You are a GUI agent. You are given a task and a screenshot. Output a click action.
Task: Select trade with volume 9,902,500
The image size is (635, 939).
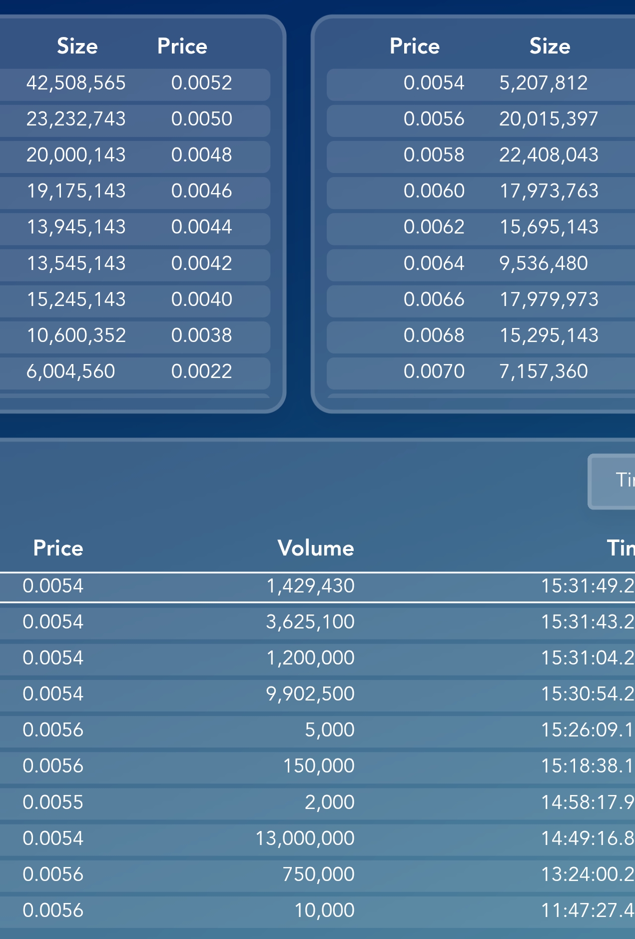317,694
